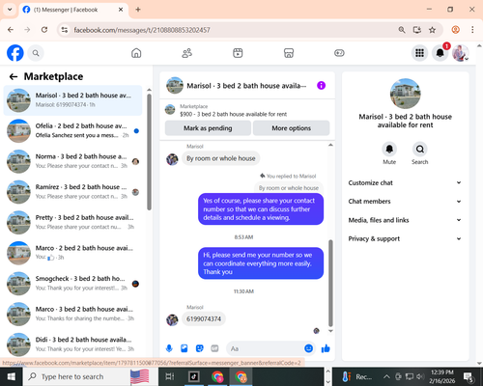Open the Windows Start menu
The image size is (483, 386).
coord(12,376)
